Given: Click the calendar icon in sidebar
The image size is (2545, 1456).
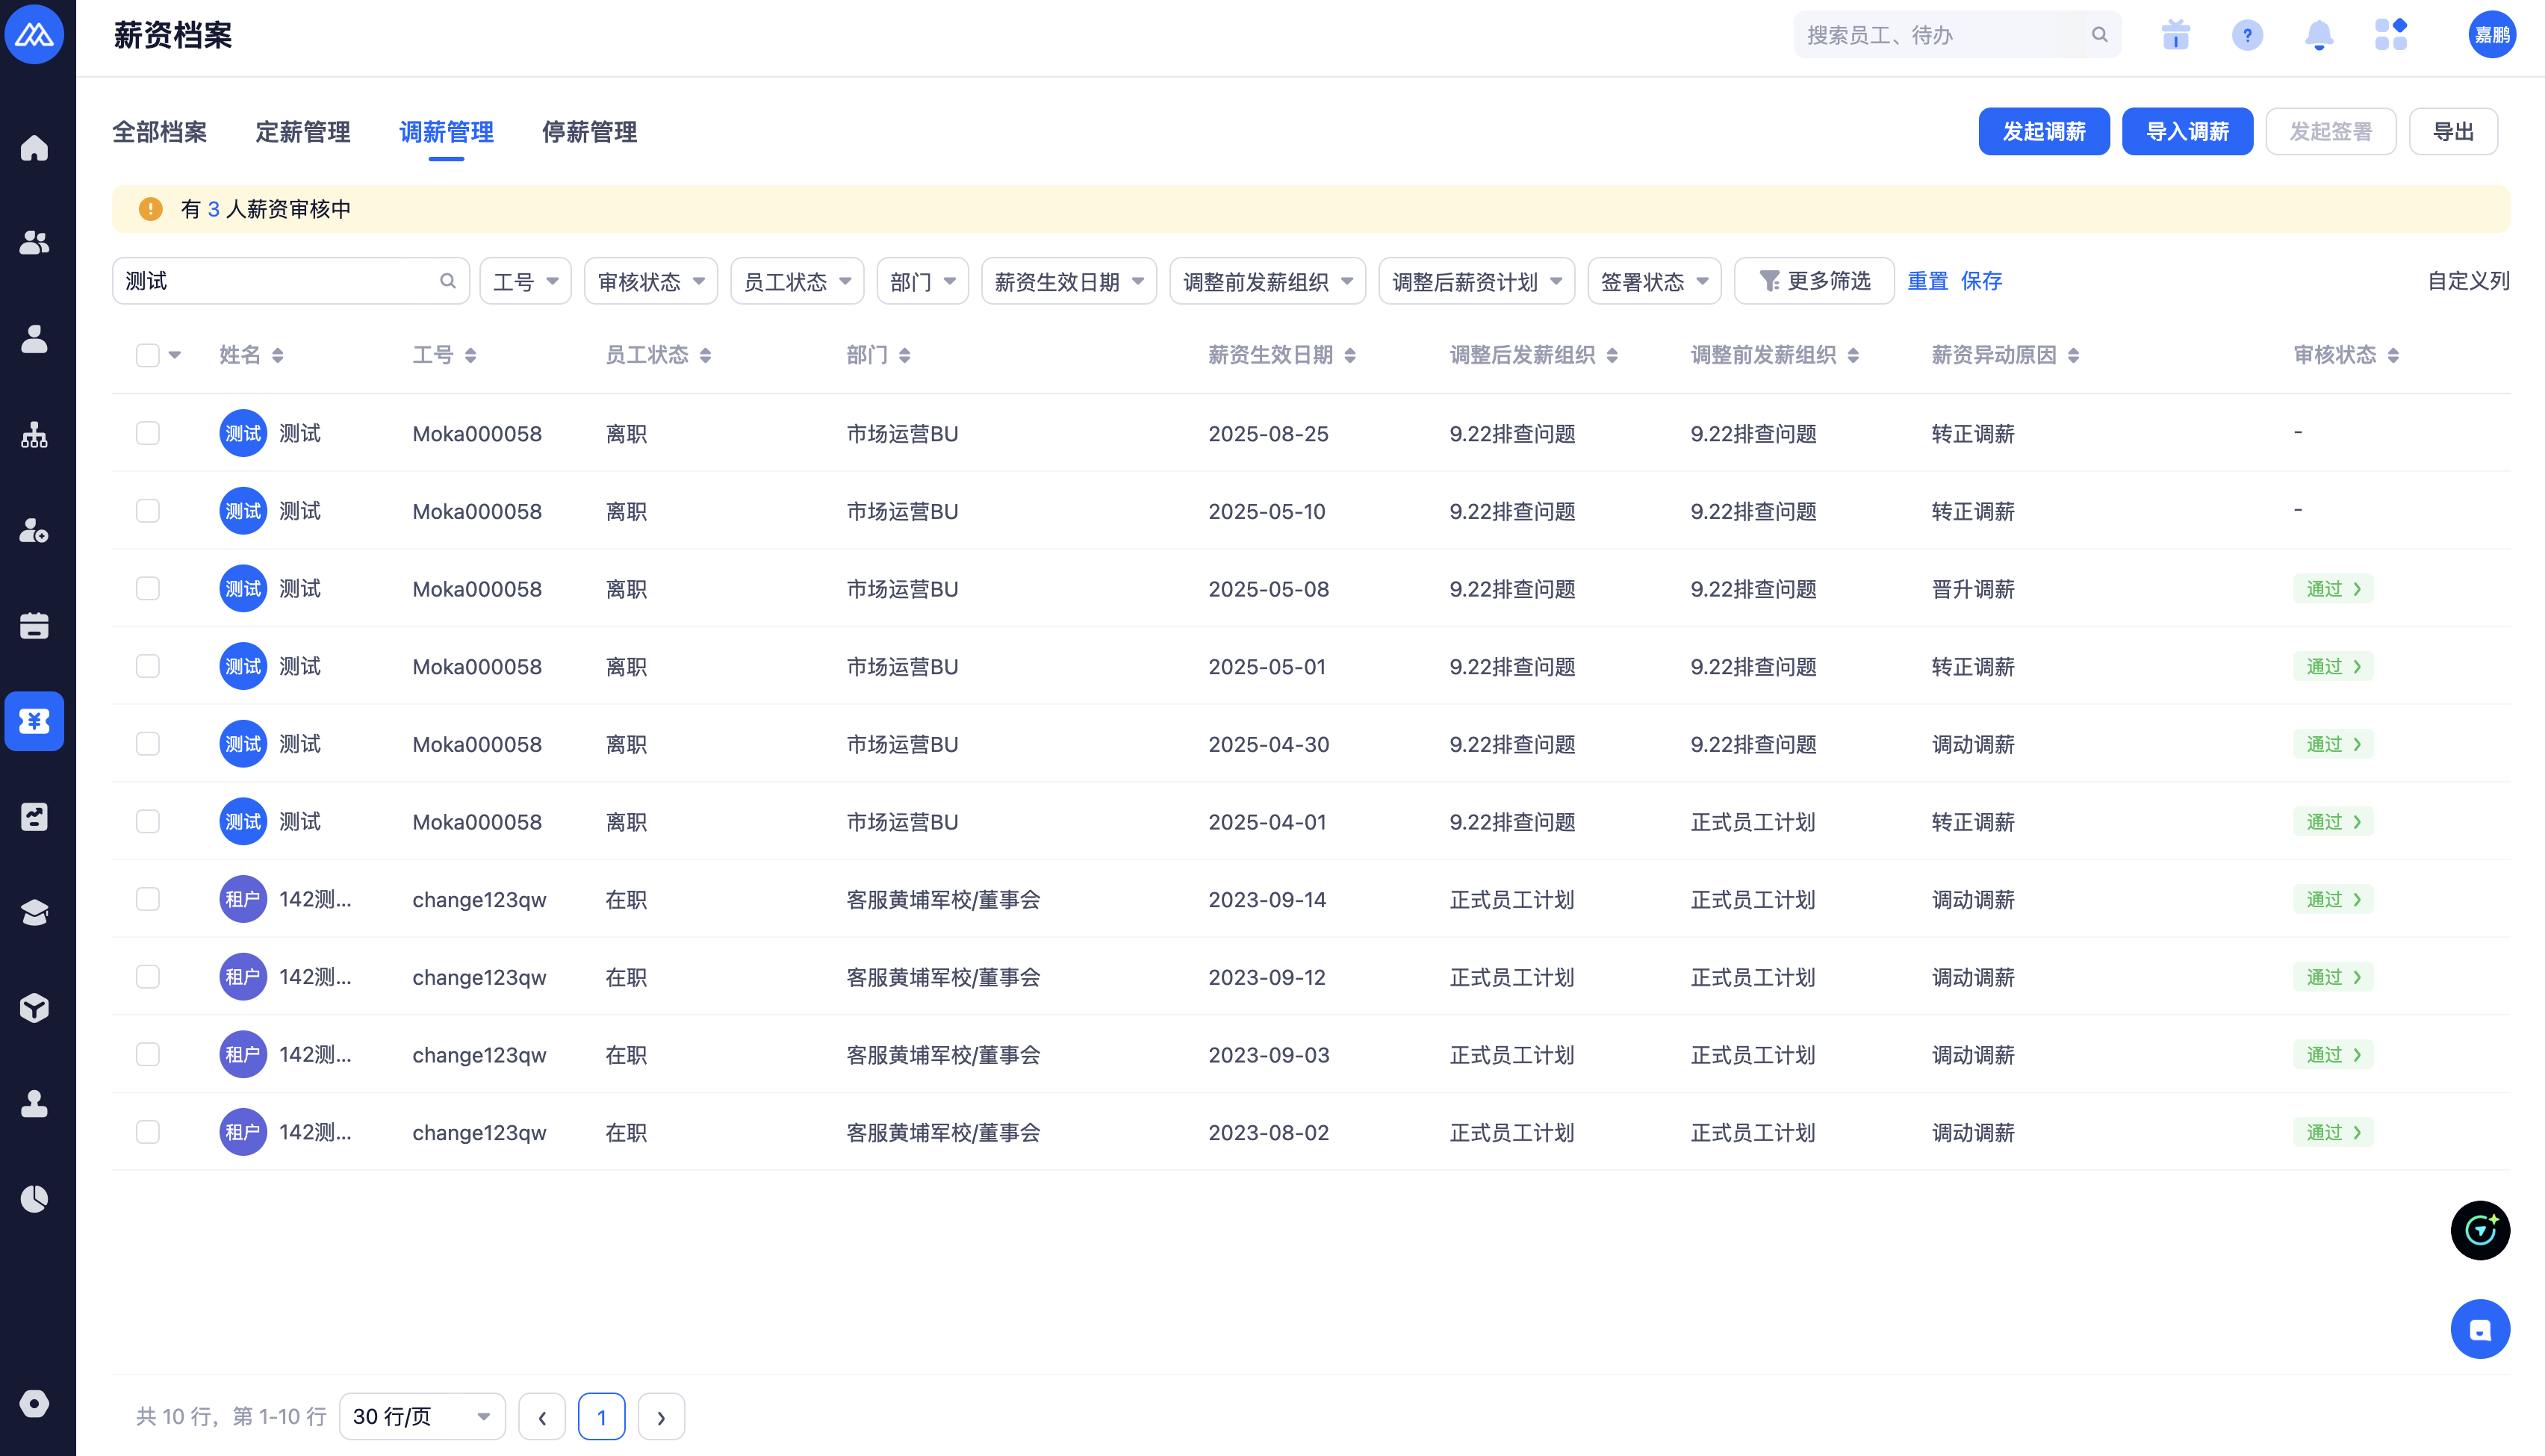Looking at the screenshot, I should [x=34, y=626].
